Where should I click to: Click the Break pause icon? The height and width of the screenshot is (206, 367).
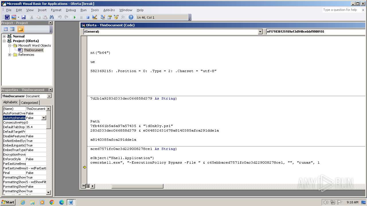[x=81, y=17]
